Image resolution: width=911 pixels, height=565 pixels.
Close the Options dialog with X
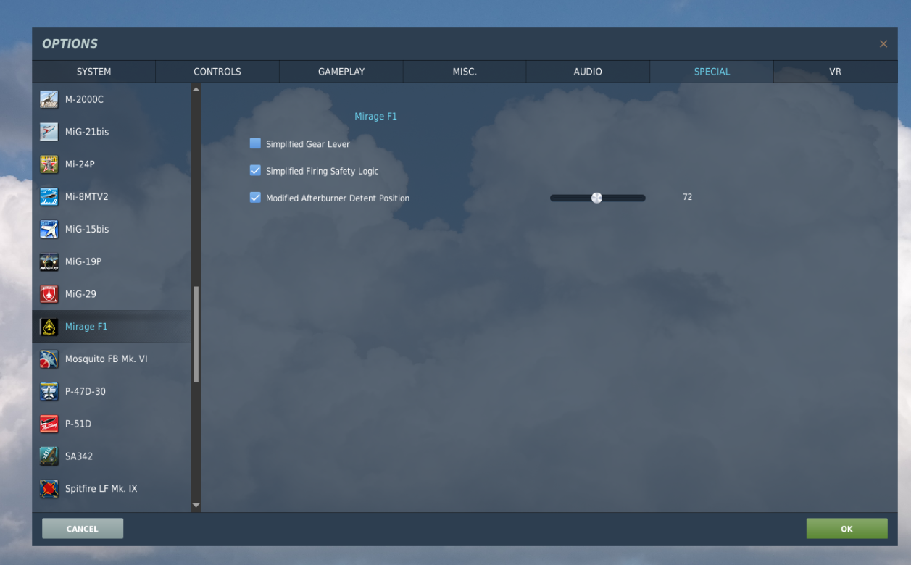click(x=883, y=44)
